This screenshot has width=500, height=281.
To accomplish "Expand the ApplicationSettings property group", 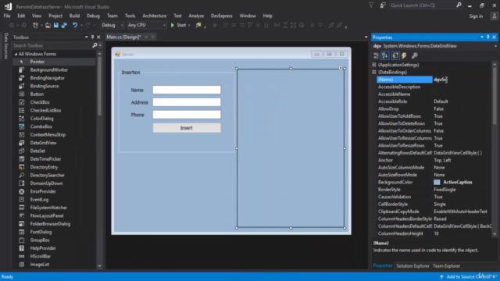I will point(374,65).
